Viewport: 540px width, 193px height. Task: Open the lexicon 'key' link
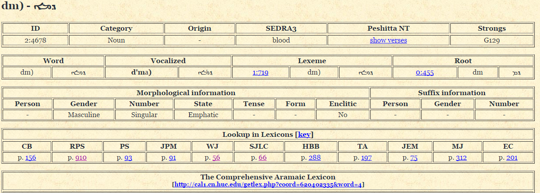(x=304, y=135)
